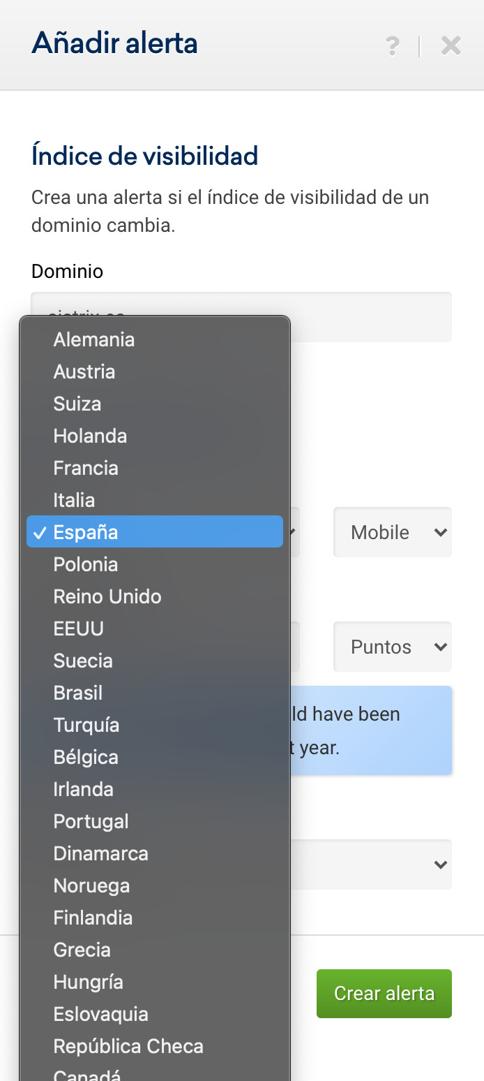This screenshot has width=484, height=1081.
Task: Select Francia as the country
Action: pos(86,468)
